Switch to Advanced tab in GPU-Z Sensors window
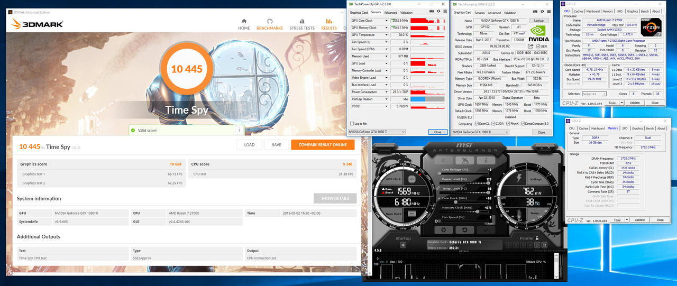677x286 pixels. (390, 12)
